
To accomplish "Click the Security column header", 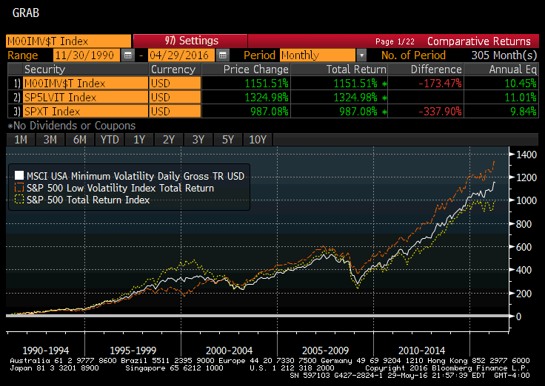I will click(x=85, y=70).
